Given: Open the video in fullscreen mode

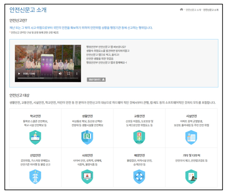Looking at the screenshot, I should pyautogui.click(x=69, y=74).
